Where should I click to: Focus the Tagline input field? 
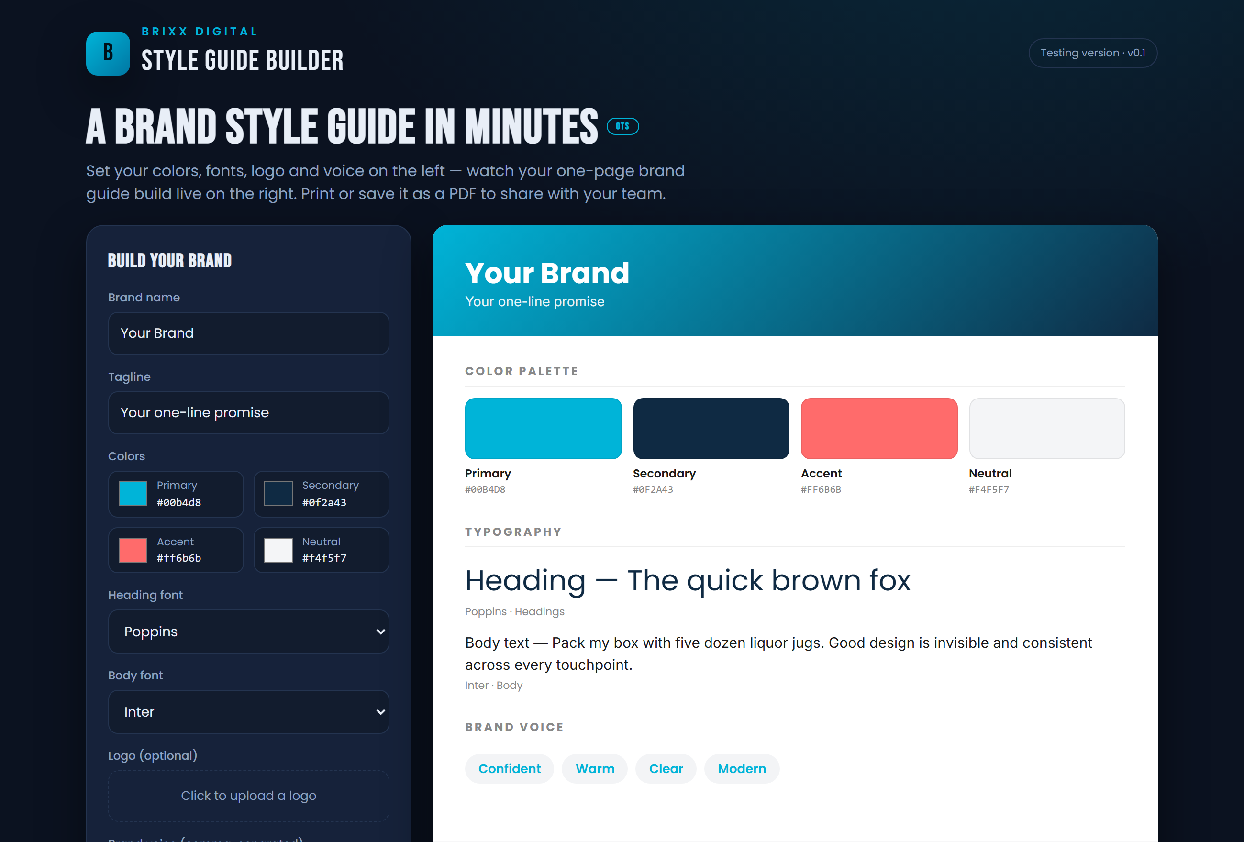[248, 413]
